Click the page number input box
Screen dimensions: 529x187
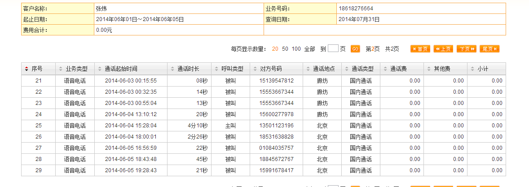click(333, 49)
